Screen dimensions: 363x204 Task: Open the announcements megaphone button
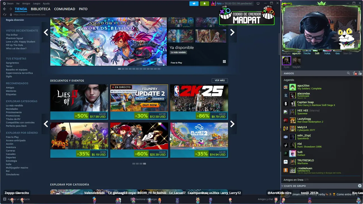pyautogui.click(x=194, y=3)
